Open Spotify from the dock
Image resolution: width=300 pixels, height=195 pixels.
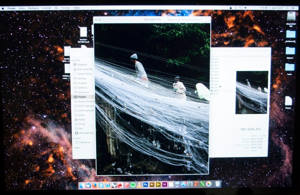click(133, 185)
